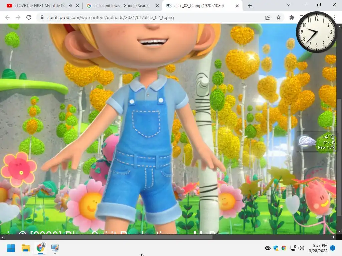The width and height of the screenshot is (342, 256).
Task: Click the Chrome icon in the system tray
Action: click(284, 248)
